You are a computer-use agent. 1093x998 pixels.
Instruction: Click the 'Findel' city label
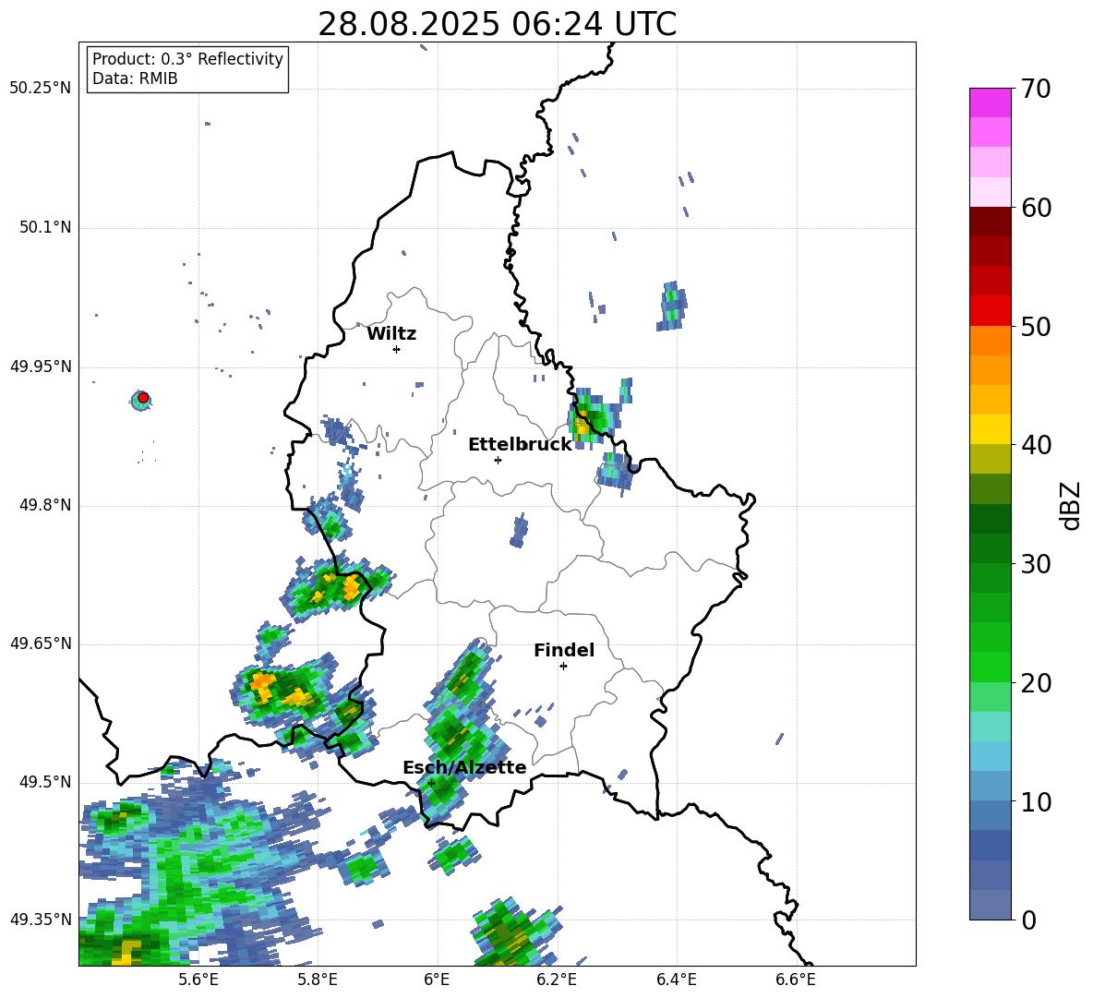564,650
